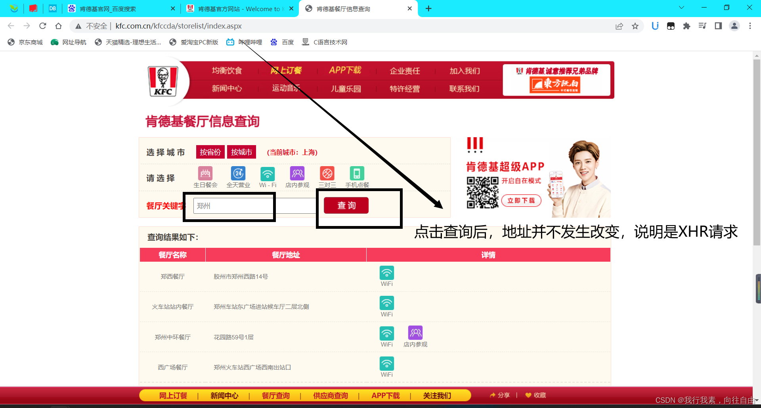The height and width of the screenshot is (408, 761).
Task: Open the browser profile avatar
Action: coord(734,26)
